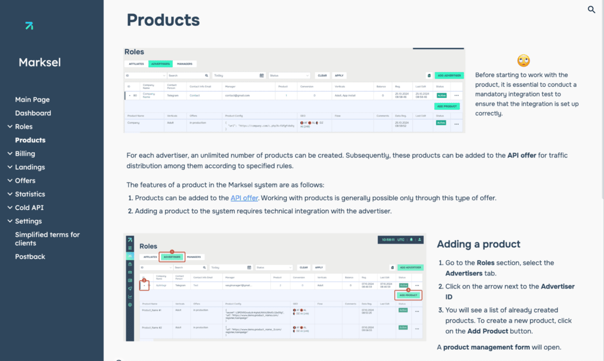
Task: Click Add Product in the Adding a product screenshot
Action: 408,295
